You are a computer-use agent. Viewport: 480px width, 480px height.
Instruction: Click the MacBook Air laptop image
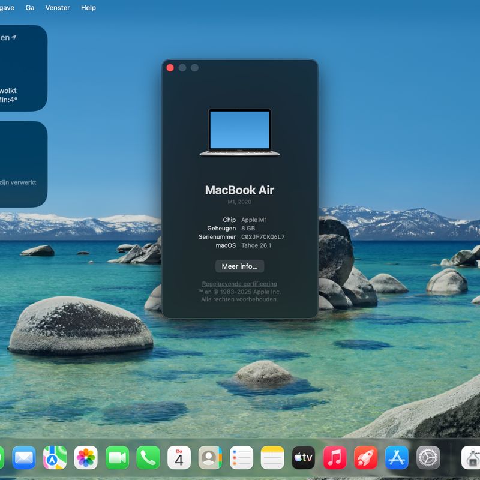[239, 132]
